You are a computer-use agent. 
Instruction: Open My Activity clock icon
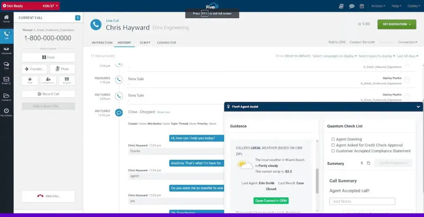[x=6, y=112]
